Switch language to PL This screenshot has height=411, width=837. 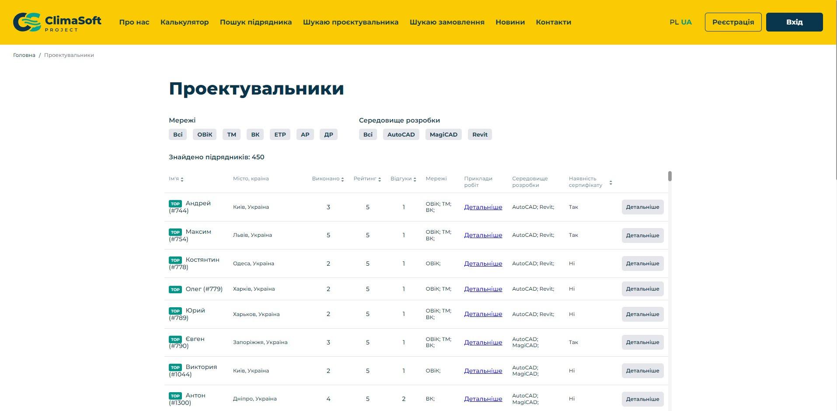[x=674, y=22]
